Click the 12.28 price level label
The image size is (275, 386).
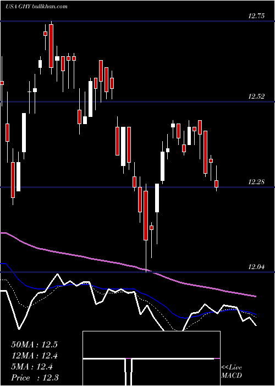[x=256, y=182]
